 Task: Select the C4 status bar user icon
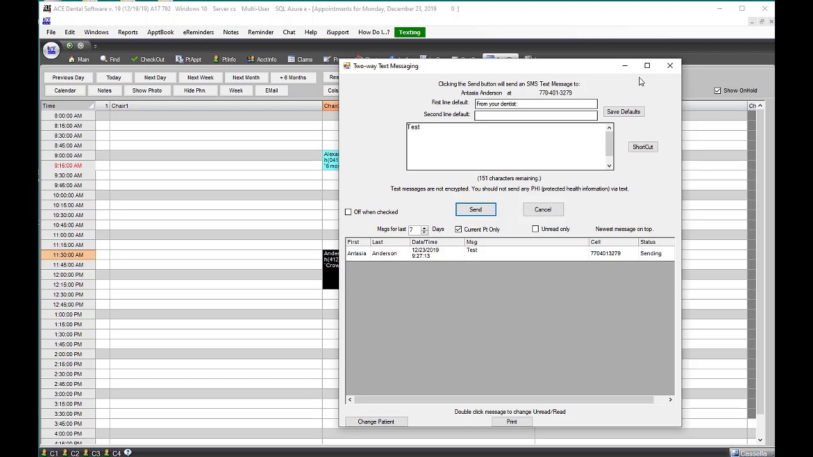(112, 453)
